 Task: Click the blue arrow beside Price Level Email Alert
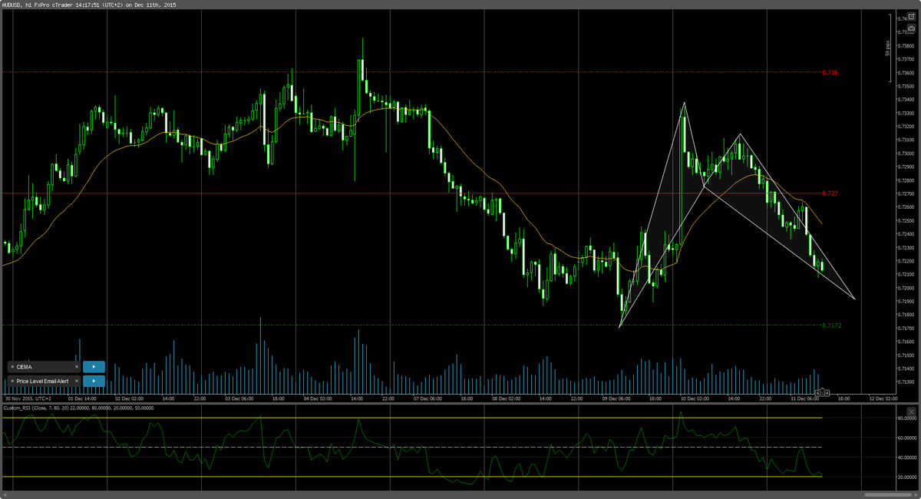pyautogui.click(x=93, y=381)
